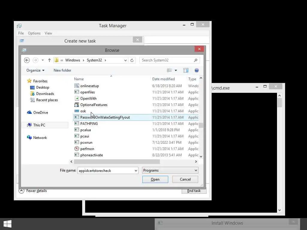Expand the File name combo box dropdown
307x230 pixels.
pyautogui.click(x=136, y=170)
